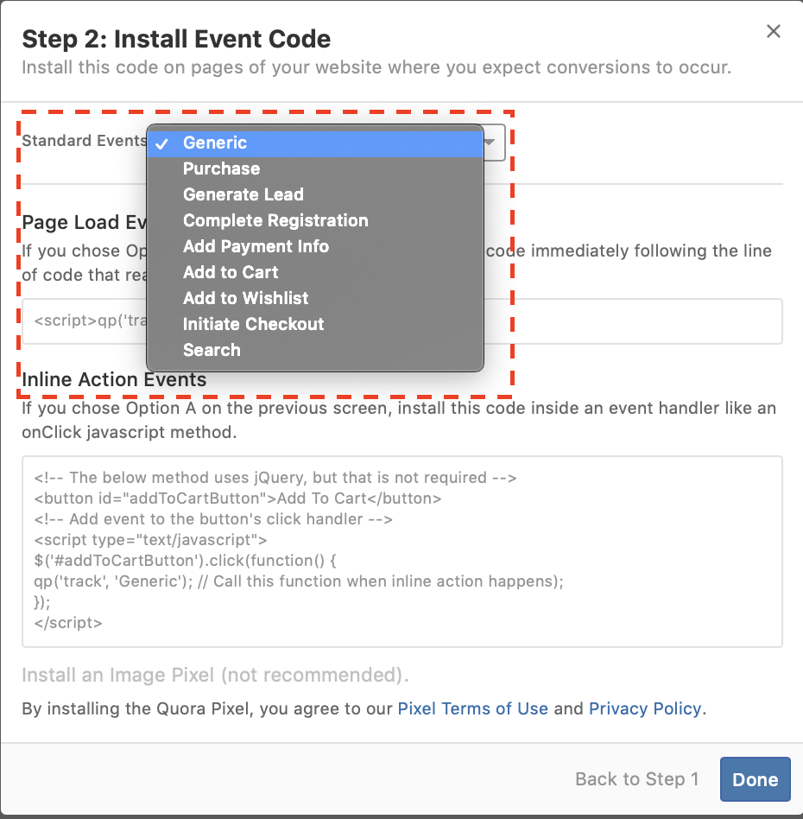Select Search event from the list
The image size is (803, 819).
click(x=212, y=351)
